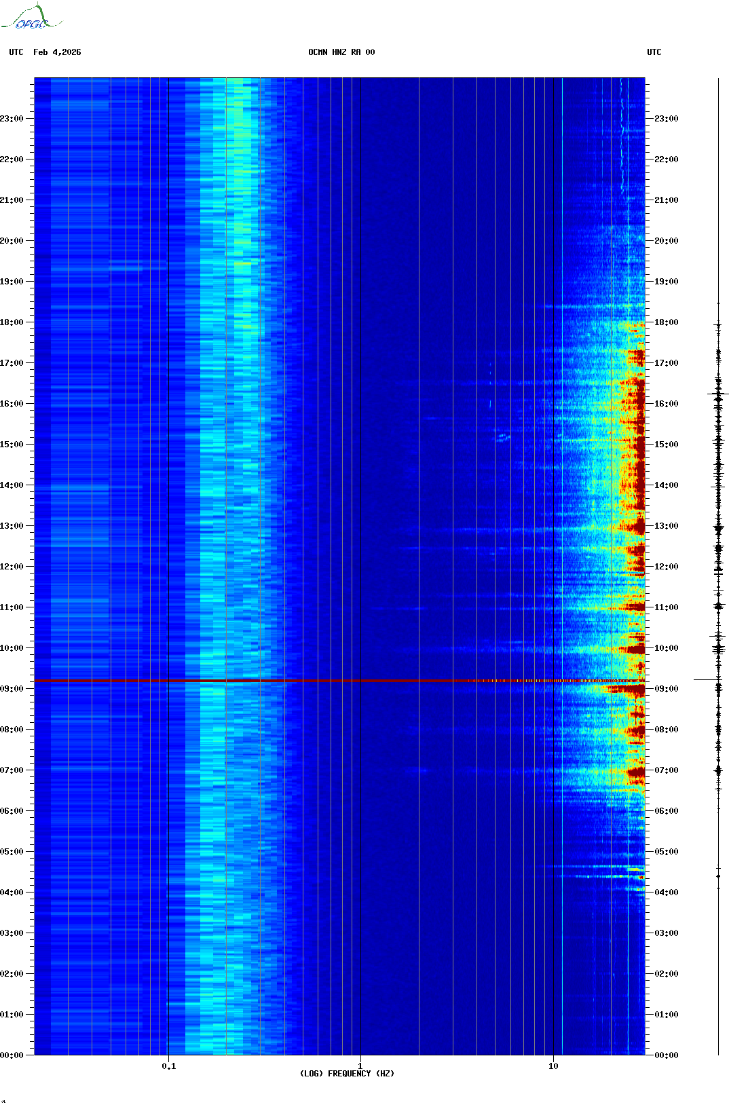Click the 04:00 label on the left time axis
The height and width of the screenshot is (1109, 748).
12,892
